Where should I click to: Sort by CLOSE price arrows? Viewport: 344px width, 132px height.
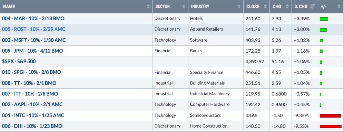[265, 7]
